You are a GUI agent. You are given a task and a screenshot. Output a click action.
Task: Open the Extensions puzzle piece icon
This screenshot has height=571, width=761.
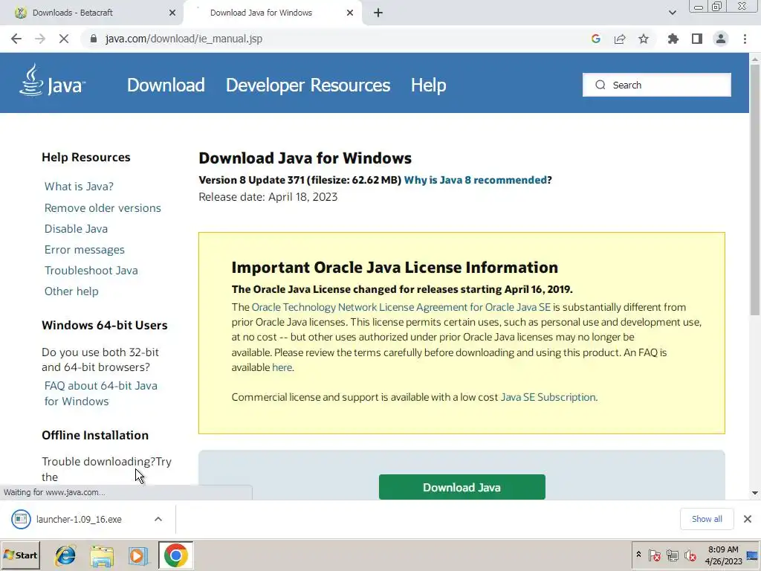[x=673, y=39]
